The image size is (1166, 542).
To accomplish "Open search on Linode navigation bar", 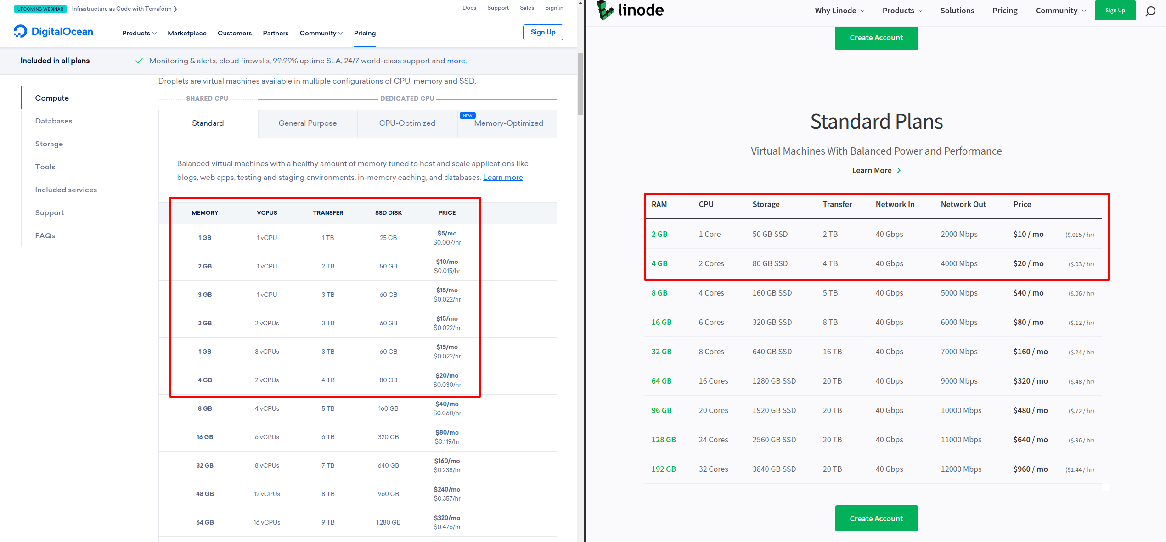I will click(1150, 11).
